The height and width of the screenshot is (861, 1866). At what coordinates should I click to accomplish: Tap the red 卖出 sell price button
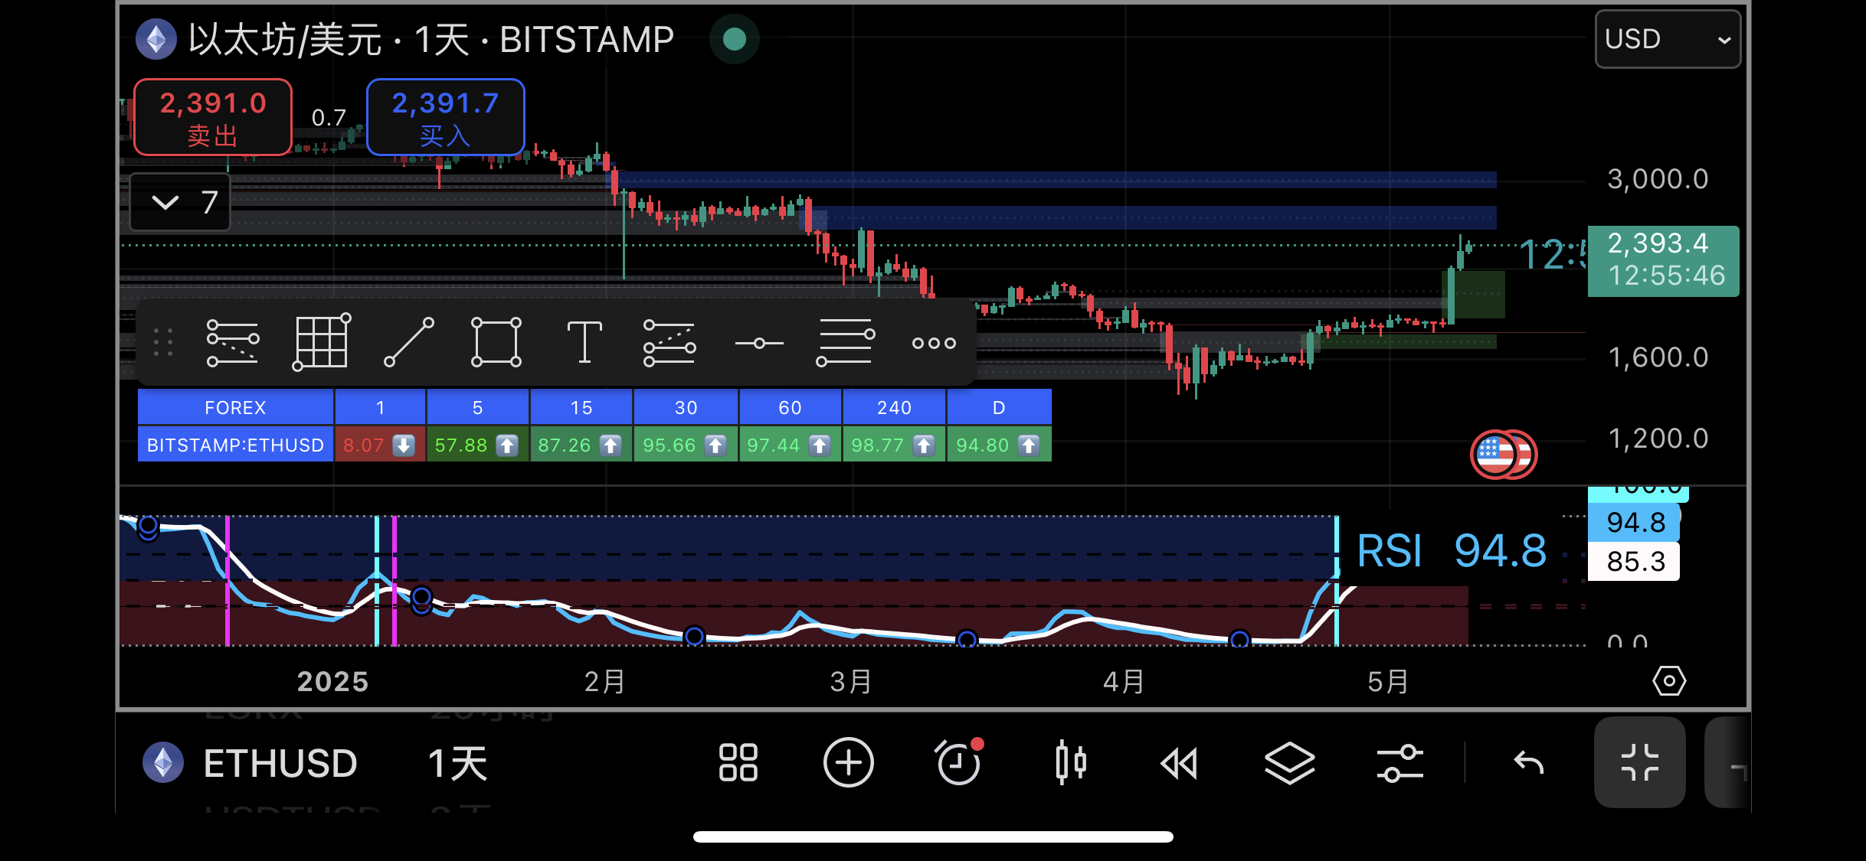coord(213,117)
